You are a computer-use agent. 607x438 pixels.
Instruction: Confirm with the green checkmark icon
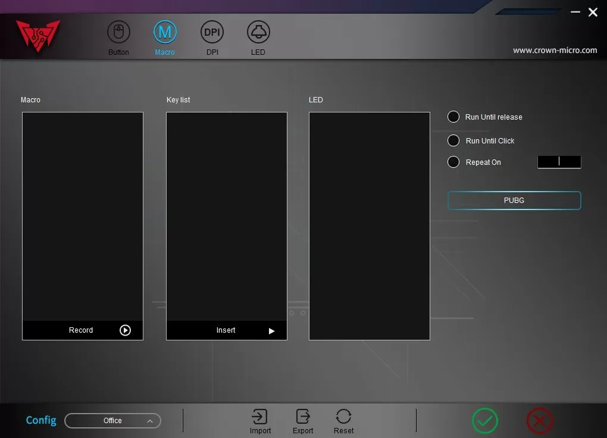click(485, 421)
